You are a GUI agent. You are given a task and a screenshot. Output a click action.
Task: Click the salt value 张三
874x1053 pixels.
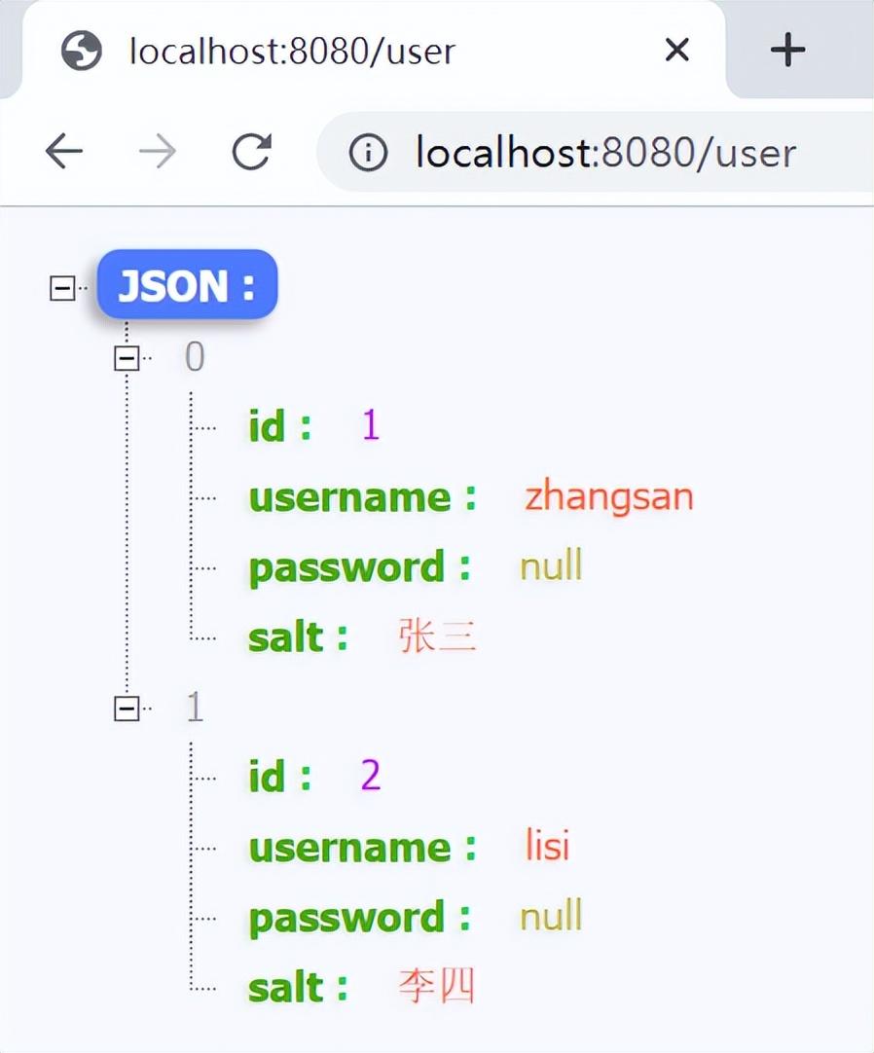(x=437, y=637)
